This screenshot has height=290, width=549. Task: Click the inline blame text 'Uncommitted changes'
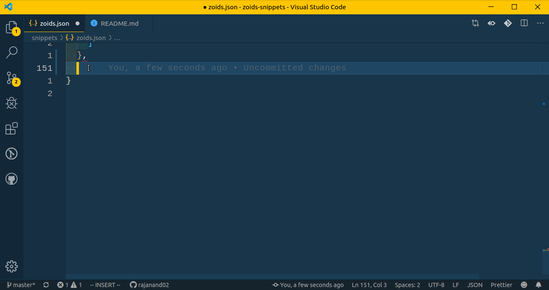click(x=295, y=68)
